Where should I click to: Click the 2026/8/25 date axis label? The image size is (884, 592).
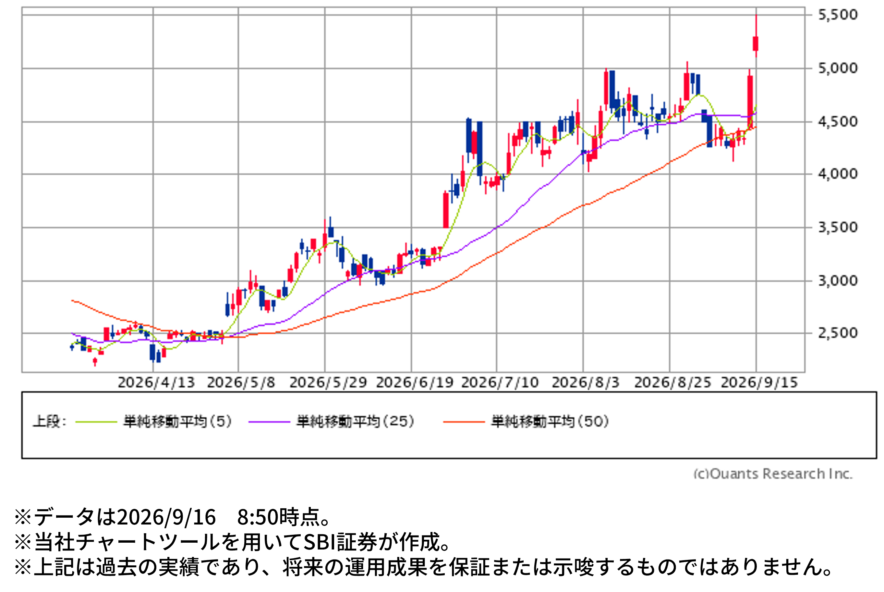pos(673,382)
